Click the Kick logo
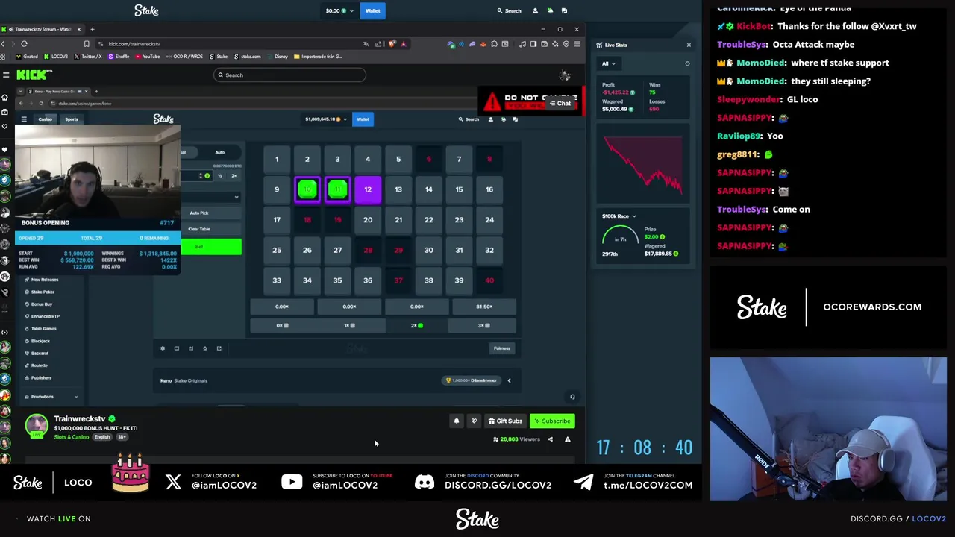The height and width of the screenshot is (537, 955). coord(34,75)
